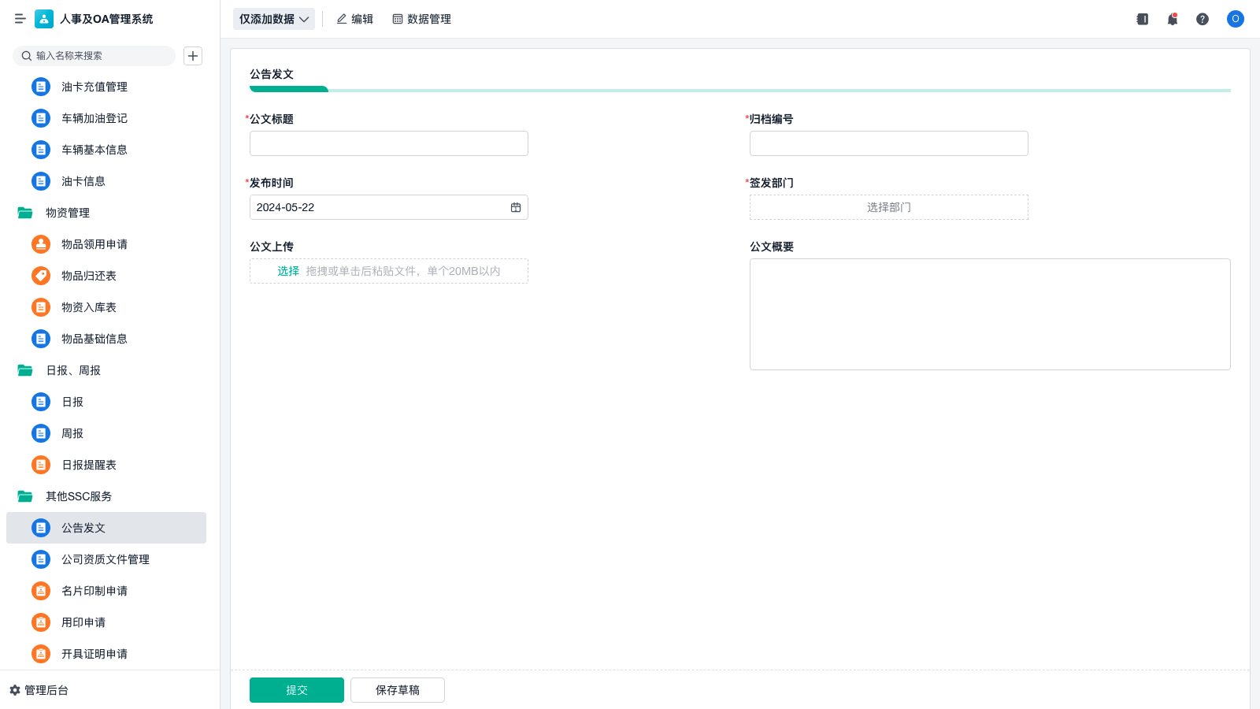Open the 选择部门 department selector

click(x=888, y=207)
